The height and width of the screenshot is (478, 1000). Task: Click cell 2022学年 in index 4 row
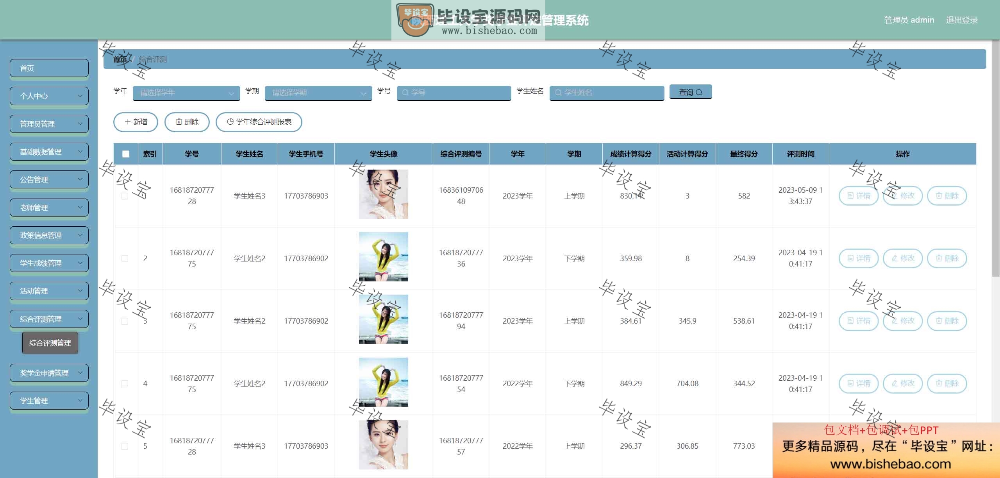[518, 383]
